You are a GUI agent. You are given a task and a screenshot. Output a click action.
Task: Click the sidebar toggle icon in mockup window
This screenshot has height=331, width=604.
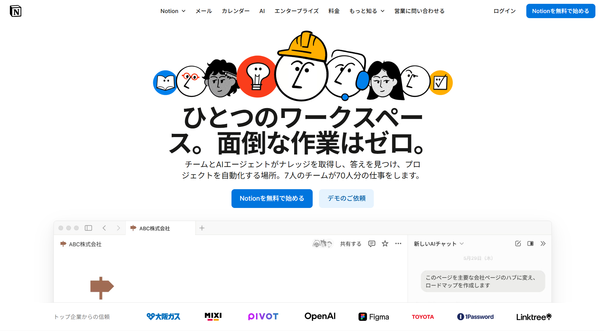[x=89, y=228]
